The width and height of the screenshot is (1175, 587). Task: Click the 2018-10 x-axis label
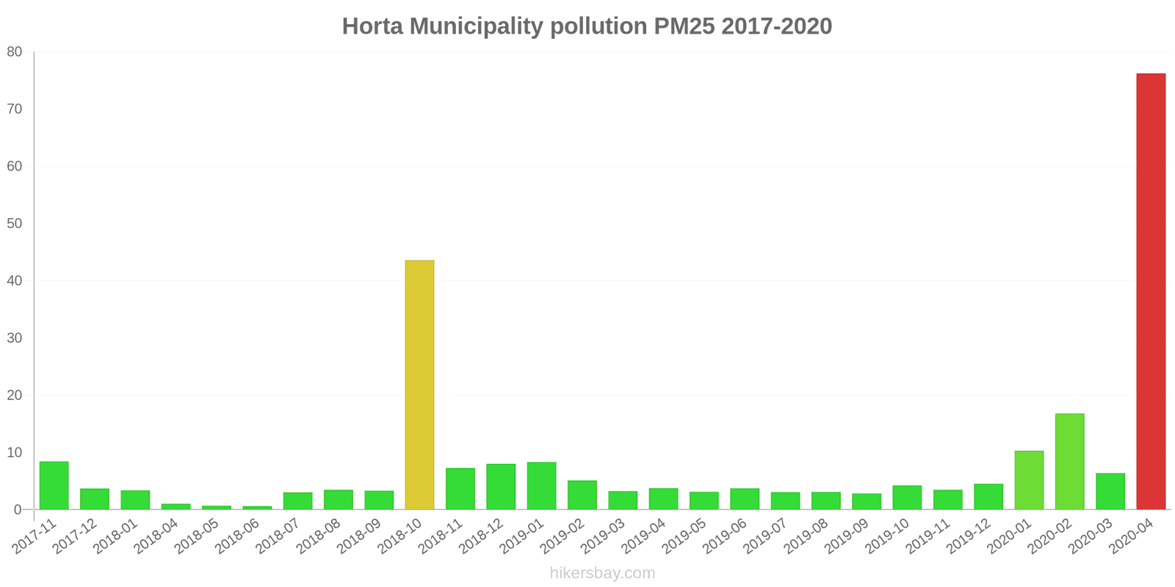click(400, 536)
